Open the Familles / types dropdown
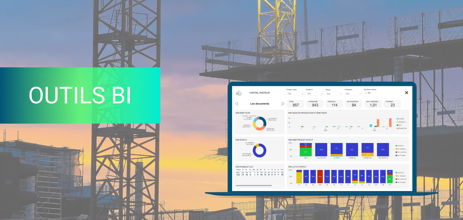 pos(295,94)
